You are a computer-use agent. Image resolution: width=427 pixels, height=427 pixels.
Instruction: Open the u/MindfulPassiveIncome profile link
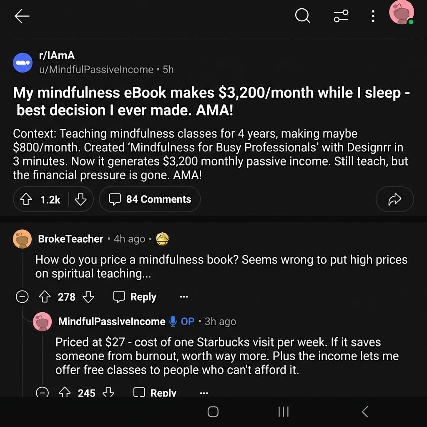[x=96, y=70]
